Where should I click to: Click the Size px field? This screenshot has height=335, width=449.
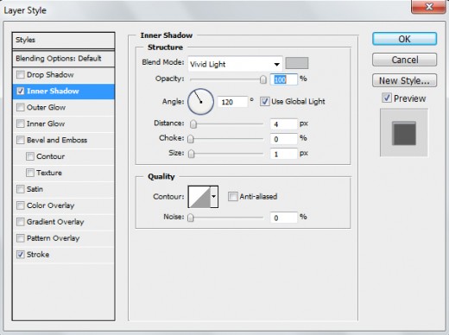(283, 154)
